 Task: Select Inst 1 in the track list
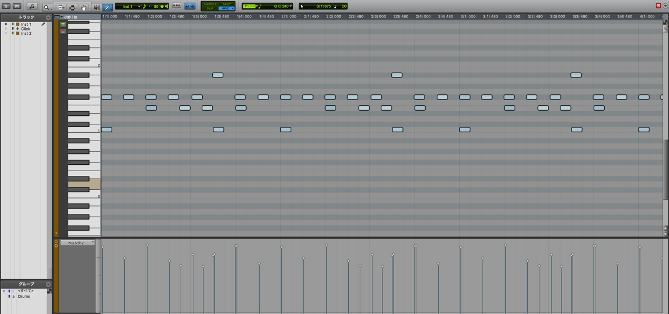point(26,24)
